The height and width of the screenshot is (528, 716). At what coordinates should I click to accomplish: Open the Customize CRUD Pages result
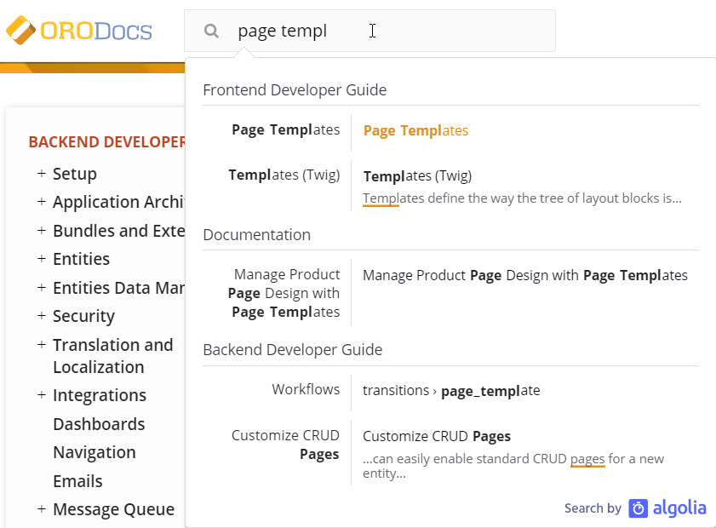pos(436,436)
